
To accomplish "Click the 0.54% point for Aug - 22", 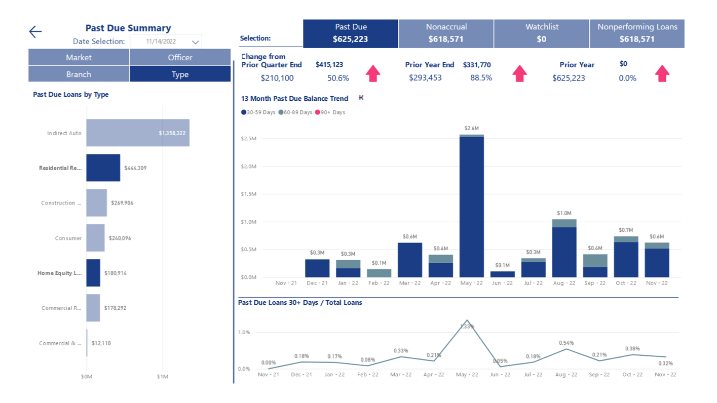I will (x=566, y=349).
